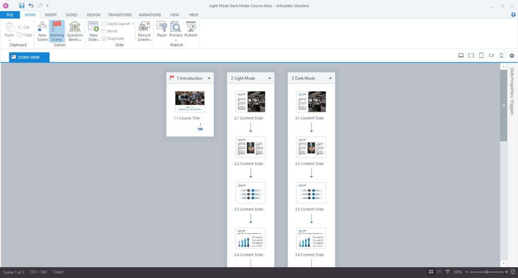Switch to the VIEW ribbon tab
This screenshot has height=278, width=518.
click(174, 15)
